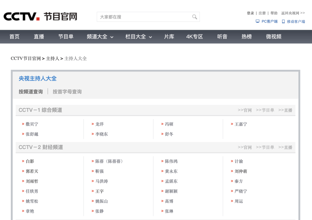Select host 王嘉宁

(241, 124)
